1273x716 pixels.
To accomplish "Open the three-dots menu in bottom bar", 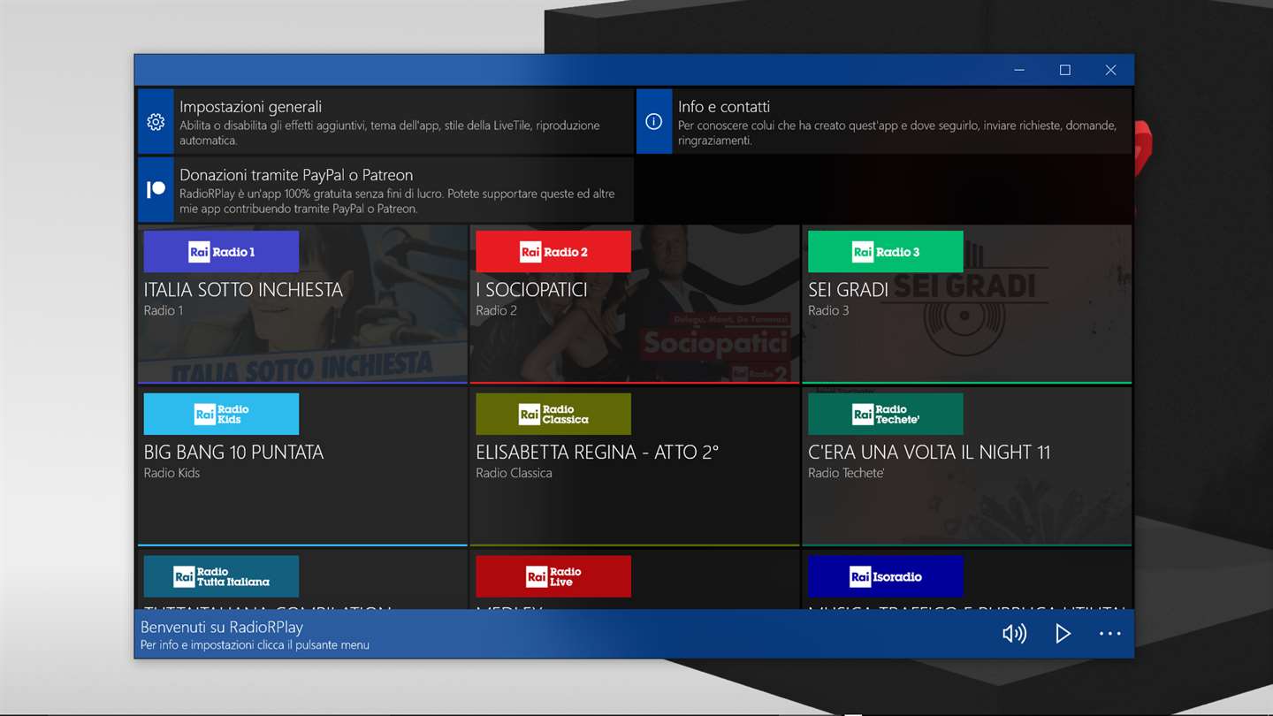I will (1110, 633).
